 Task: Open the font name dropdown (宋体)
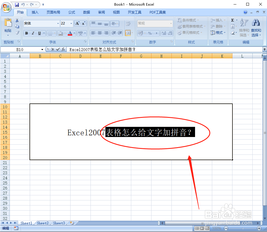click(58, 23)
